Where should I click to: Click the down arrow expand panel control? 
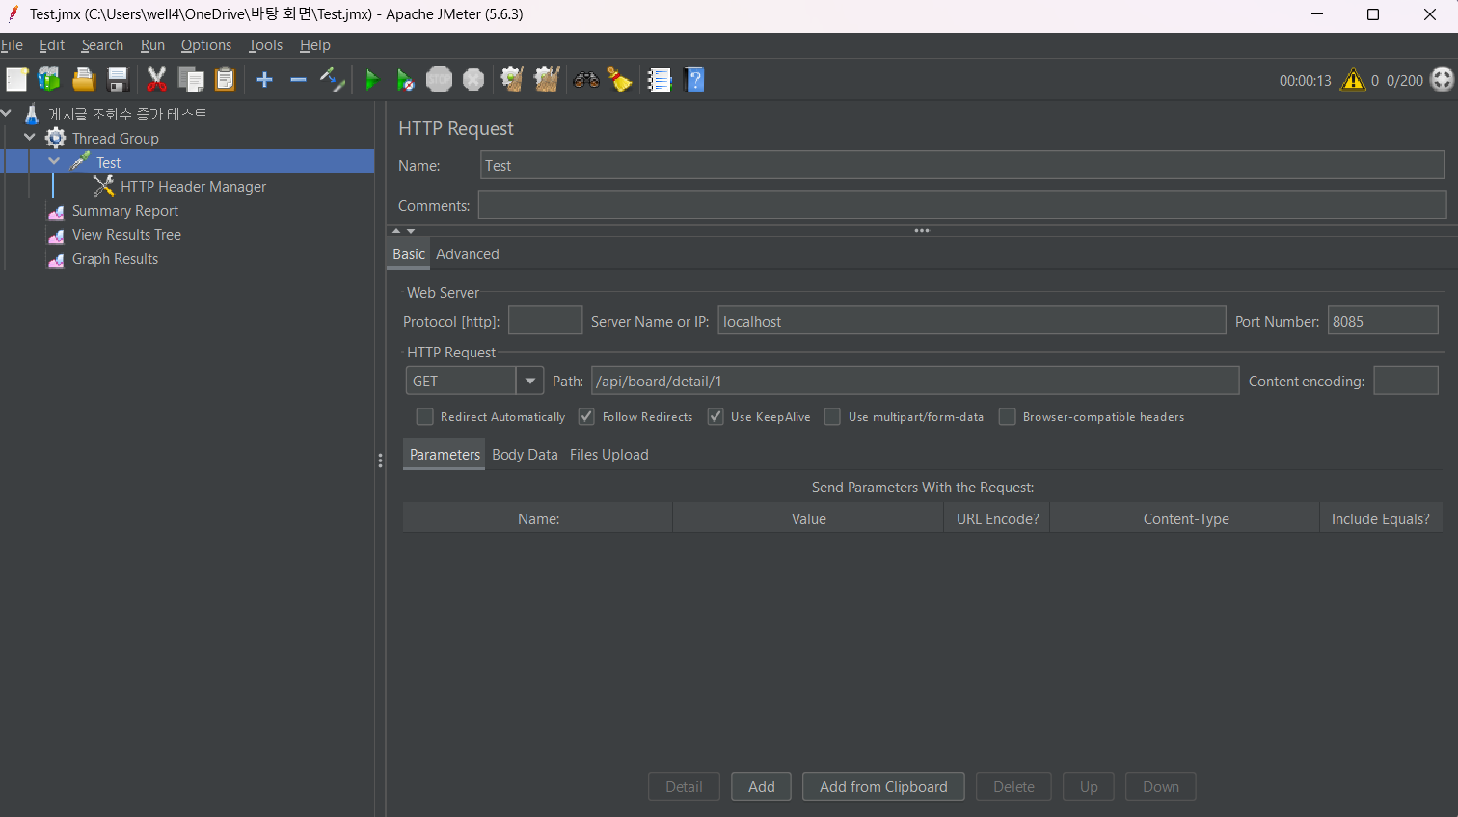click(411, 231)
